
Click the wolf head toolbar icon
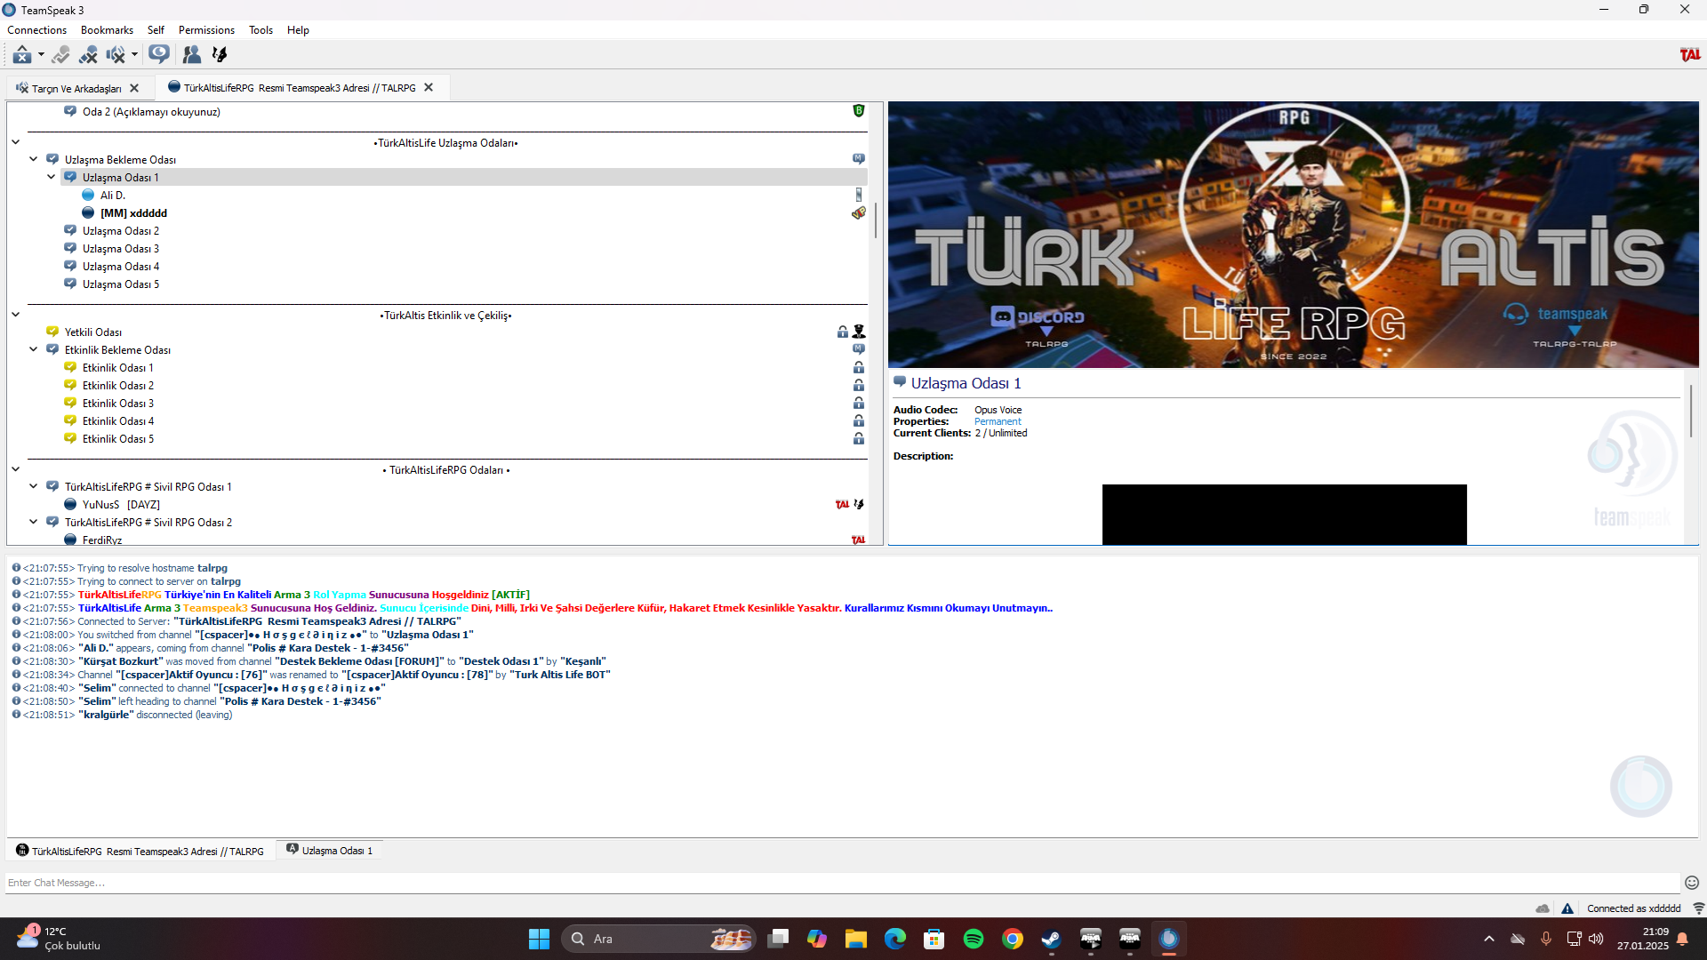coord(220,55)
